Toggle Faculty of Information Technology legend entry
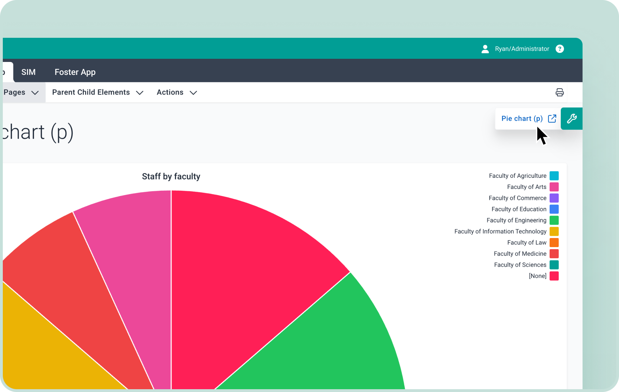619x392 pixels. (x=500, y=231)
